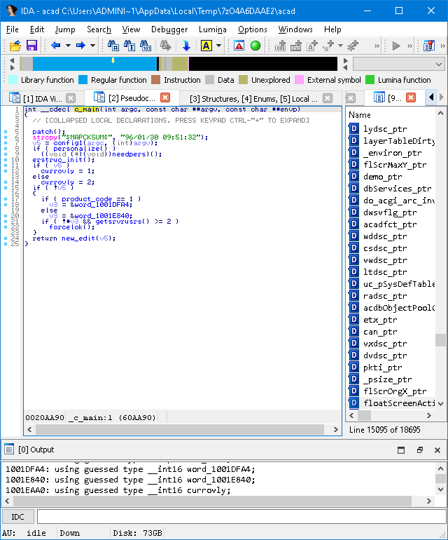Open the Options menu
Screen dimensions: 448x540
(x=253, y=29)
